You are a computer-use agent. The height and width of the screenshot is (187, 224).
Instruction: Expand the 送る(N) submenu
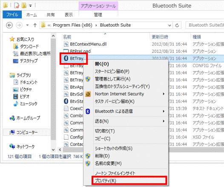[x=126, y=121]
